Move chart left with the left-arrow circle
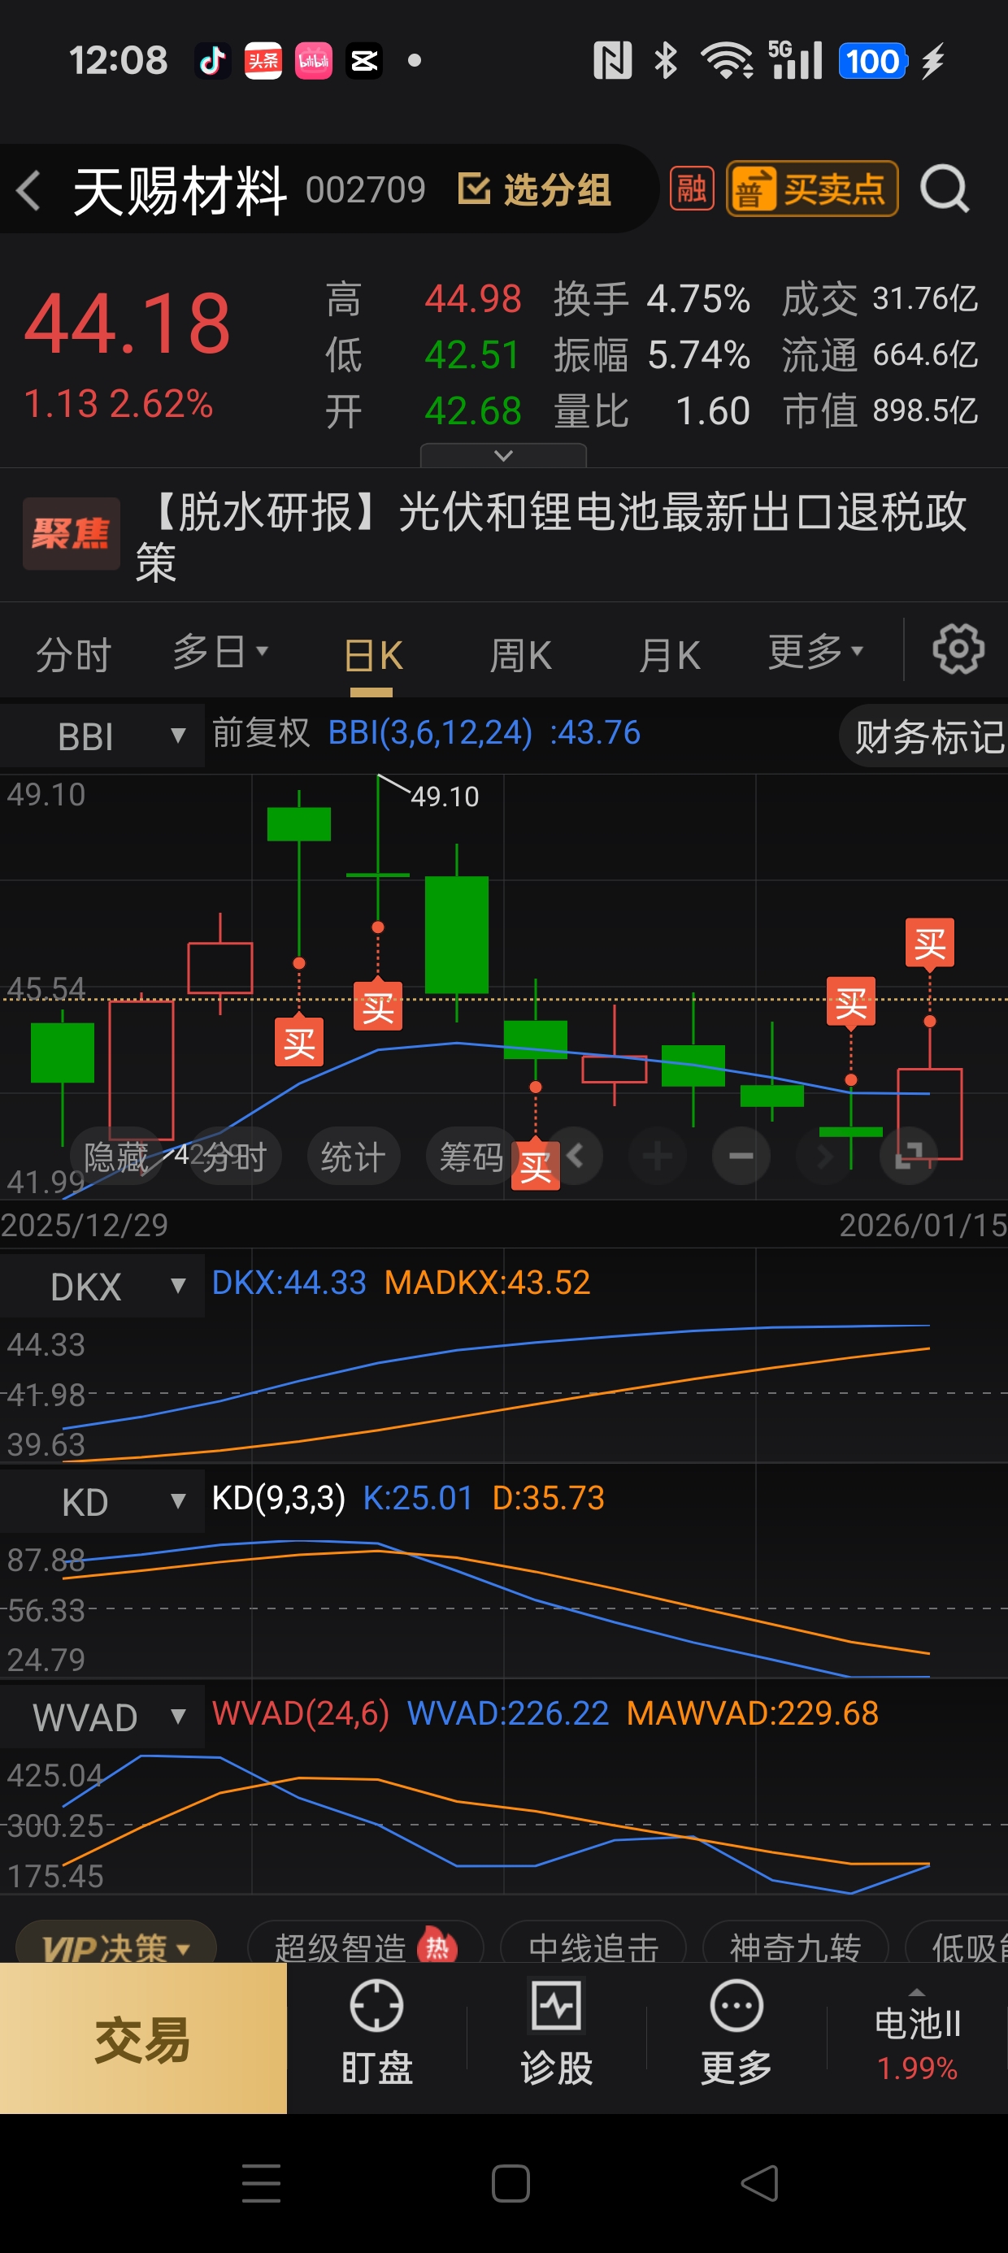The width and height of the screenshot is (1008, 2253). tap(574, 1157)
